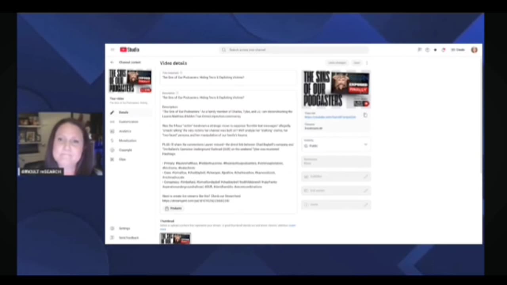This screenshot has width=507, height=285.
Task: Click the YouTube Studio logo
Action: pos(130,50)
